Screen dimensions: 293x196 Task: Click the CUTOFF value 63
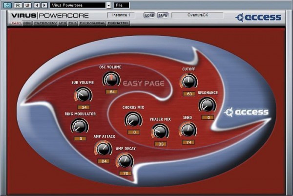tap(189, 94)
